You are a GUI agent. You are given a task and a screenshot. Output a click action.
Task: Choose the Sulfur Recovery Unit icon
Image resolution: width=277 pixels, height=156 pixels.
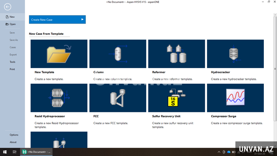[x=176, y=98]
